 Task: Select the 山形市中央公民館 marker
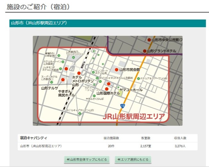(149, 40)
